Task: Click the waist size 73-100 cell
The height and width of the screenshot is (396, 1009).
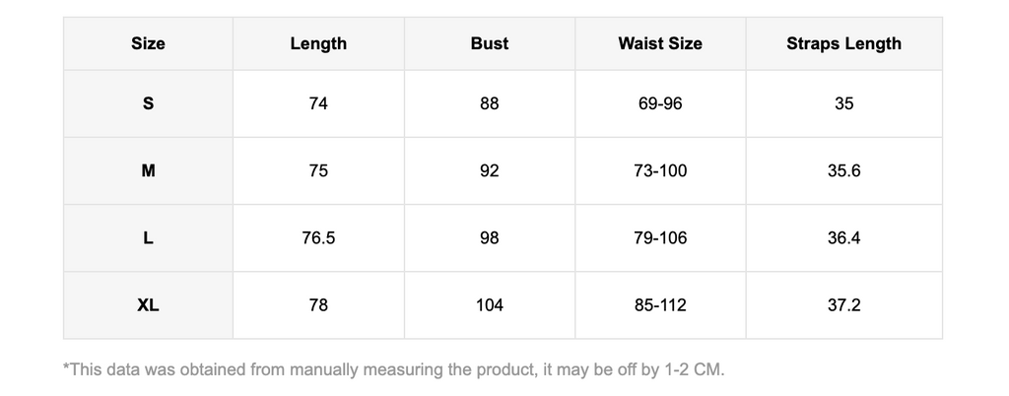Action: click(x=660, y=171)
